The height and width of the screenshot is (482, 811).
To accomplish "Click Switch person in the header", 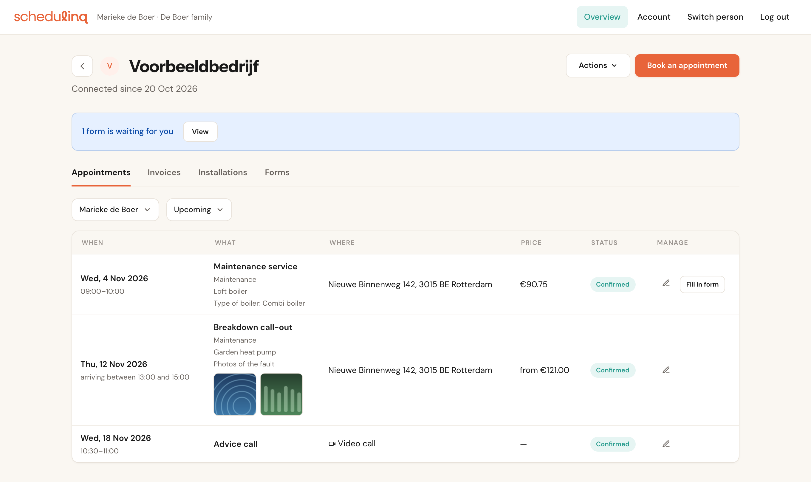I will [715, 17].
